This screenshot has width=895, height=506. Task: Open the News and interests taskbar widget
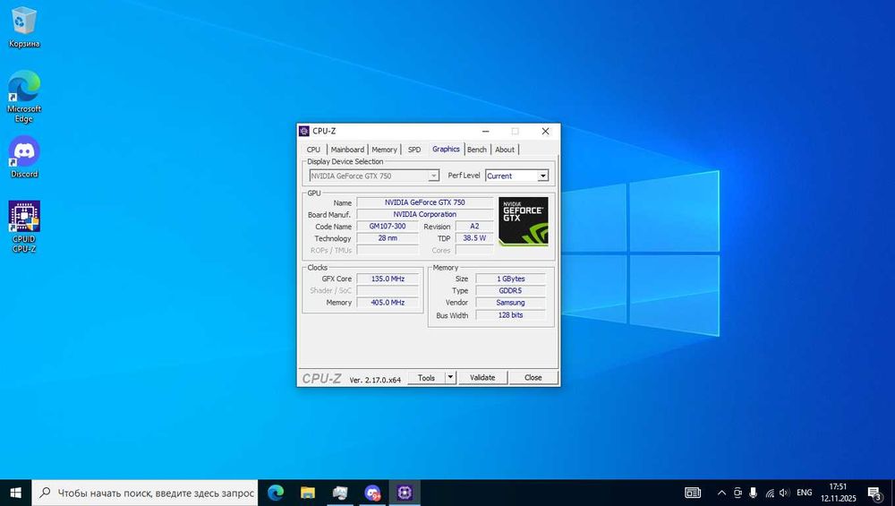tap(693, 493)
